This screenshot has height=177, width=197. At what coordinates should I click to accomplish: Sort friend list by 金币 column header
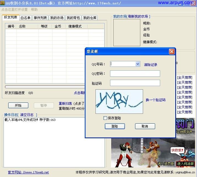59,26
